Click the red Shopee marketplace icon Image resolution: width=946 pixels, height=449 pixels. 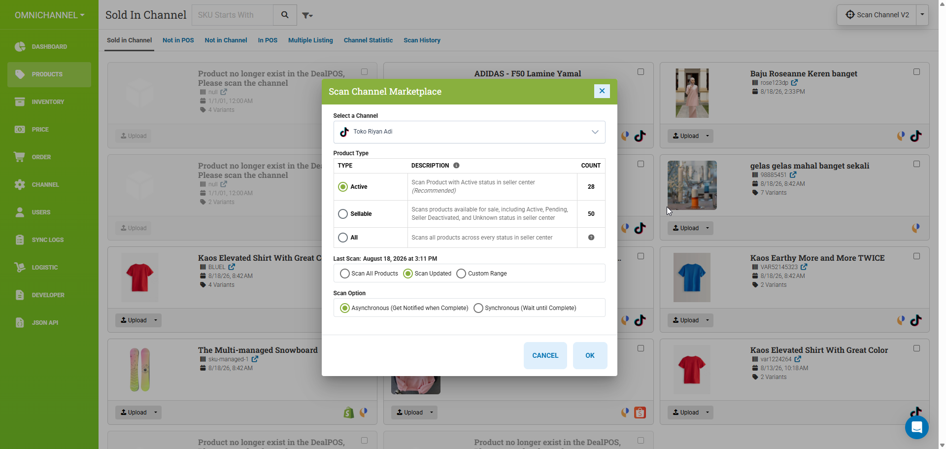click(640, 413)
